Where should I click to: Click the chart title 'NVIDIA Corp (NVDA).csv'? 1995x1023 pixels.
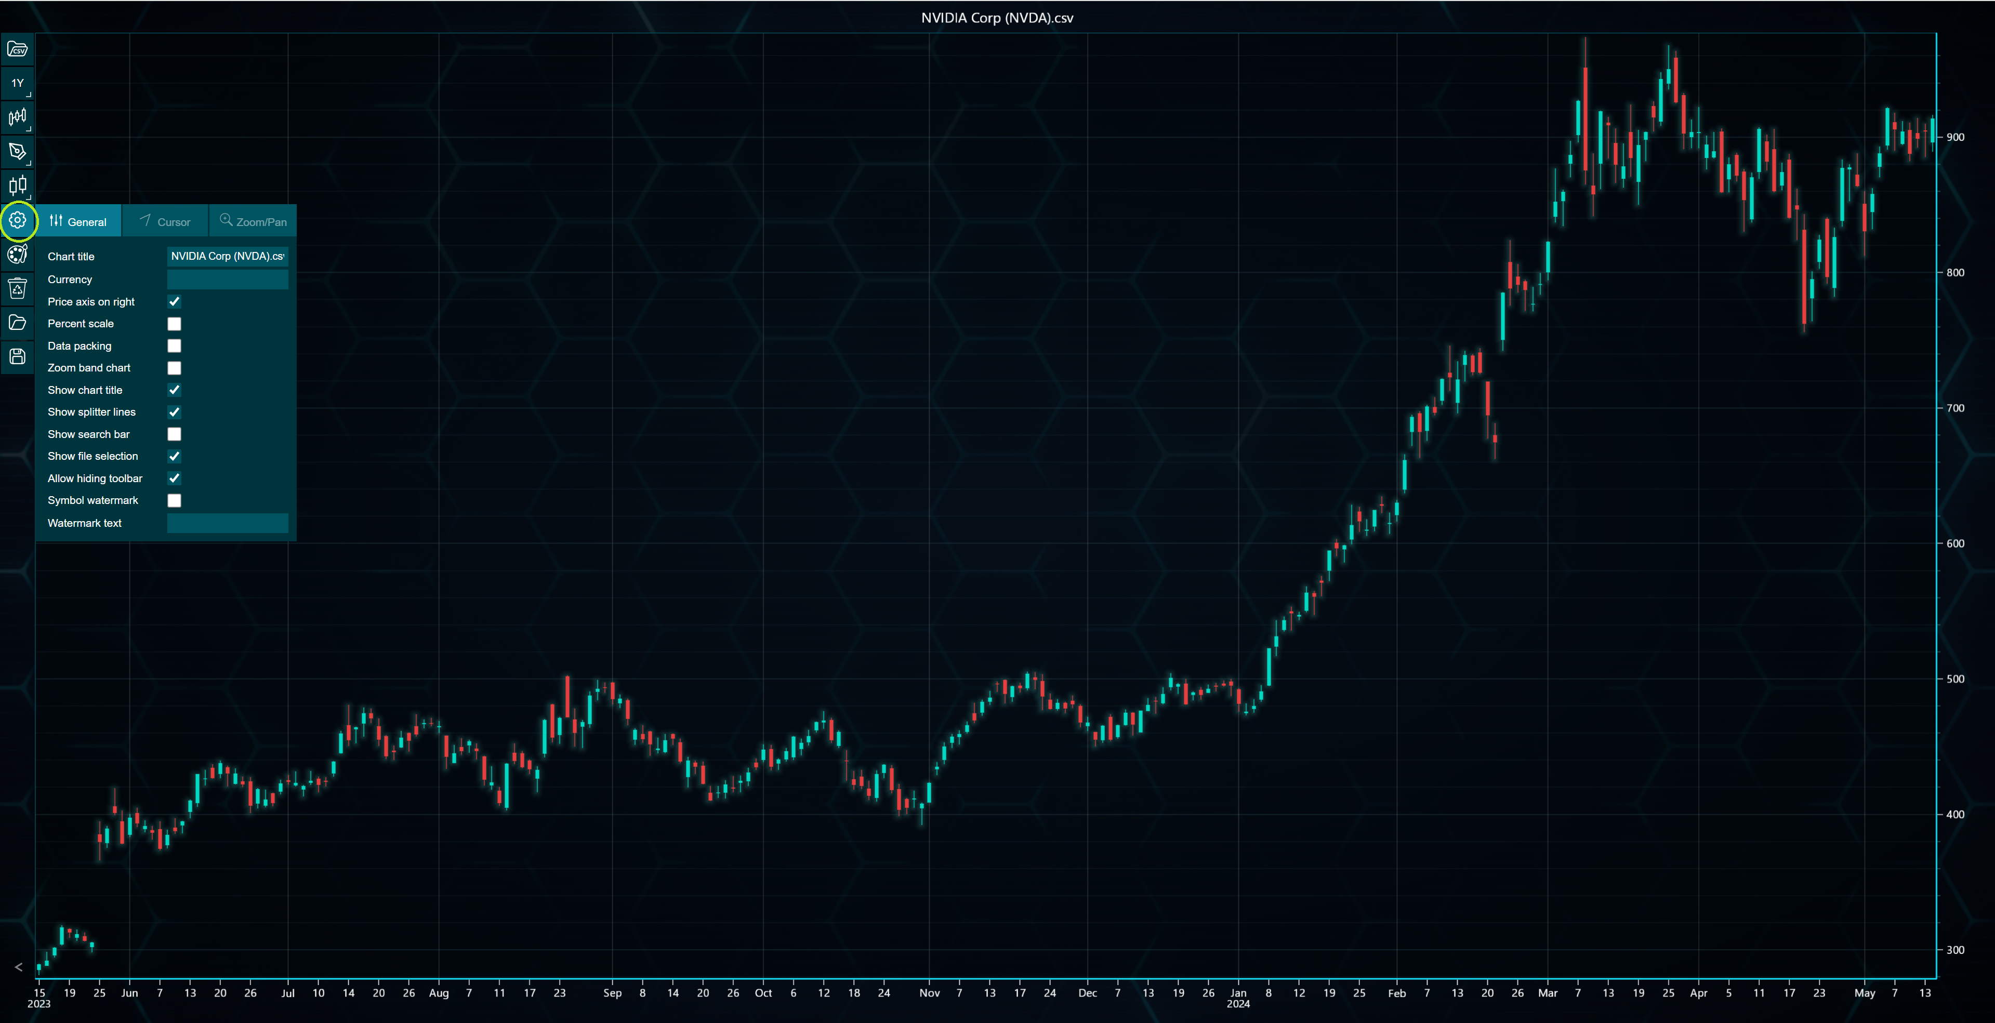(x=997, y=18)
